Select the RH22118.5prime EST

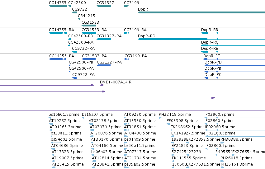[x=160, y=118]
